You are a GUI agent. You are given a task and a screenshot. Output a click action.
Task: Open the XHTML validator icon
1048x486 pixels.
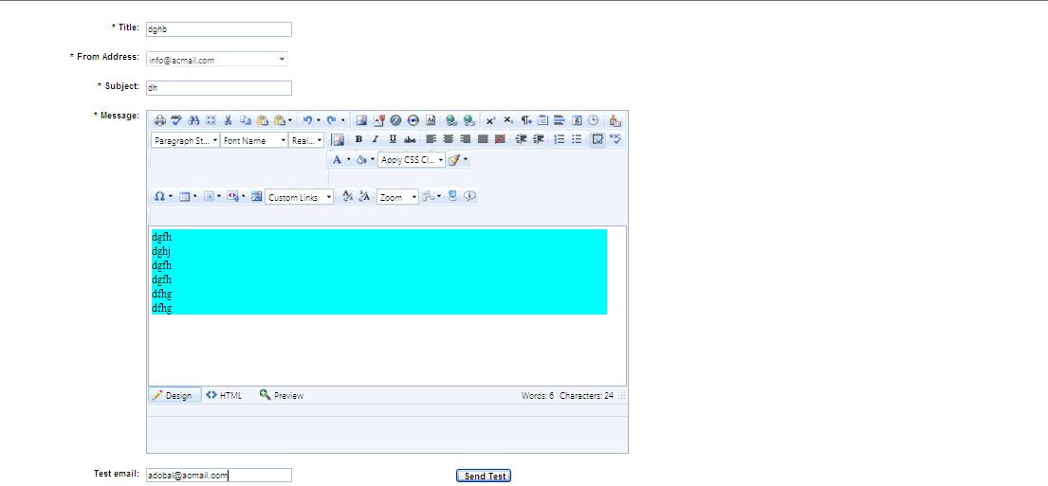615,139
